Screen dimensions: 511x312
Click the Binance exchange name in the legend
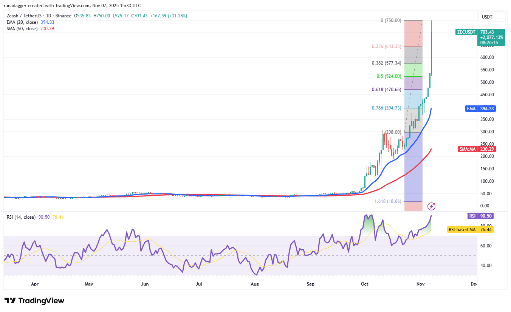tap(63, 16)
